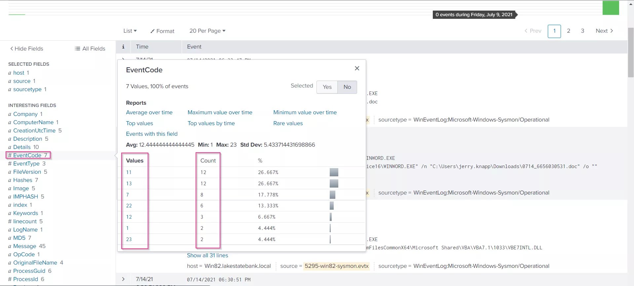This screenshot has width=634, height=286.
Task: Open the ProcessId field details
Action: pos(26,279)
